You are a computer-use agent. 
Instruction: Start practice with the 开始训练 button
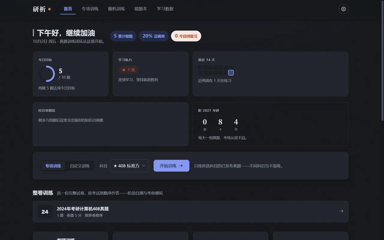(x=171, y=166)
